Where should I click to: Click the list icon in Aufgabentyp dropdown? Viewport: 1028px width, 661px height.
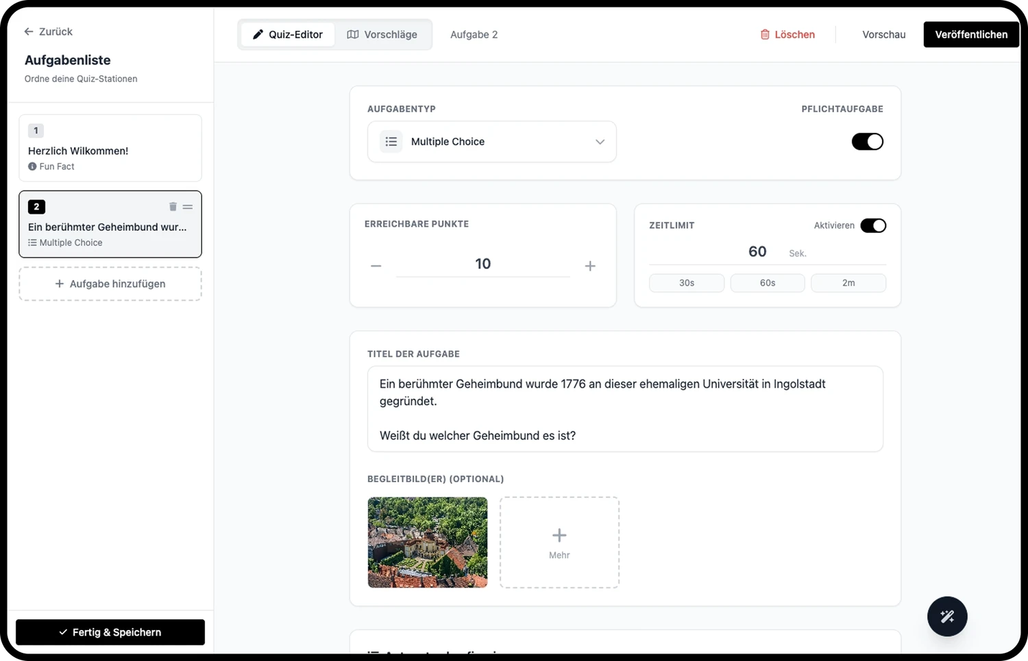(x=391, y=142)
